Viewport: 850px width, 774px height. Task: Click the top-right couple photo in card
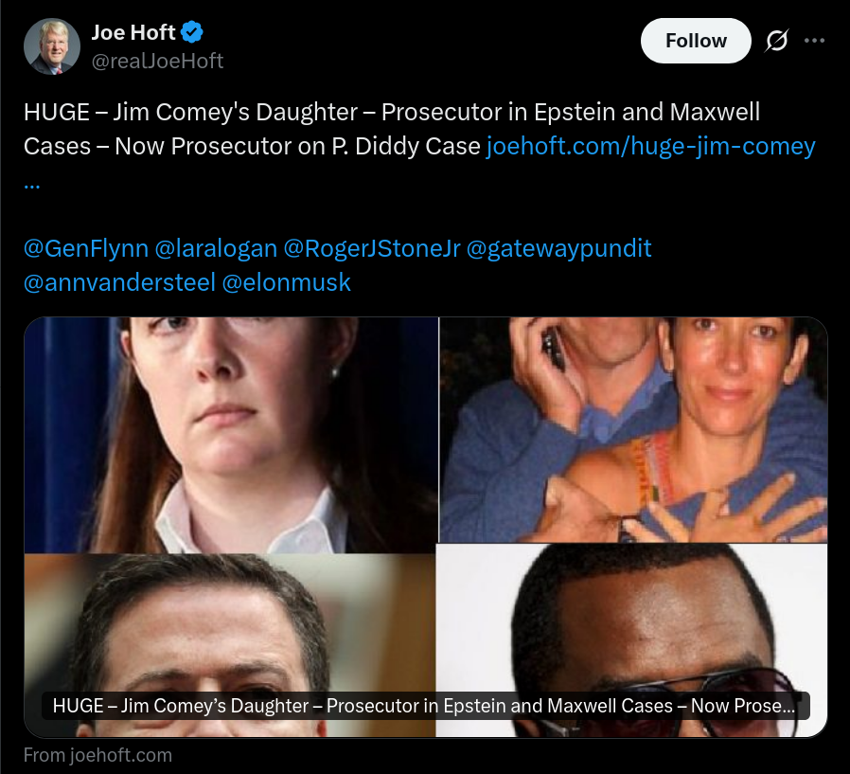tap(633, 429)
